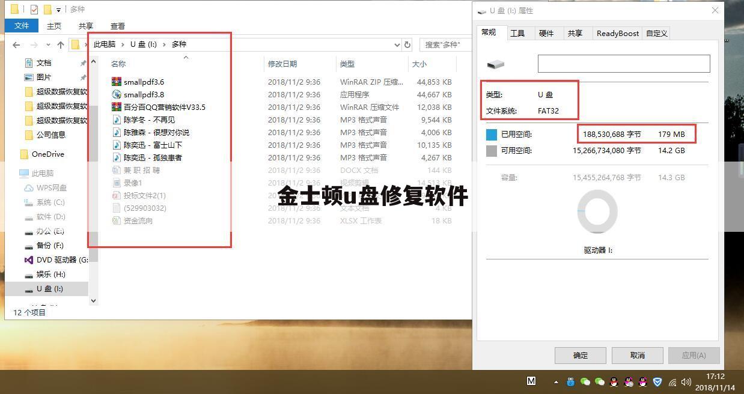The height and width of the screenshot is (394, 744).
Task: Switch to 自定义 tab in properties dialog
Action: (x=657, y=34)
